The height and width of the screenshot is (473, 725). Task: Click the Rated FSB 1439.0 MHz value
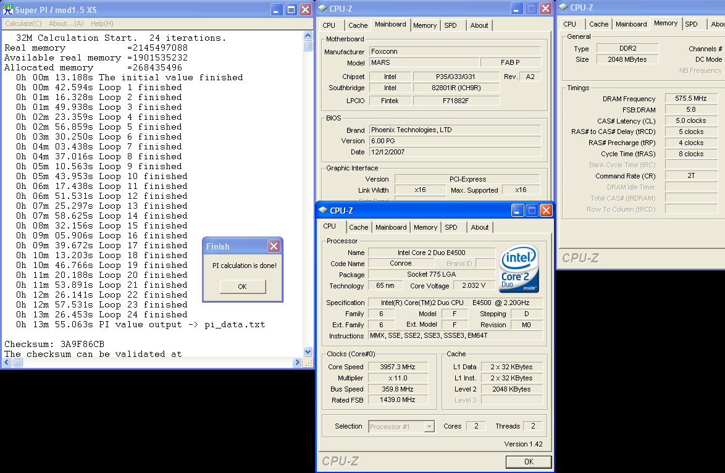(398, 400)
